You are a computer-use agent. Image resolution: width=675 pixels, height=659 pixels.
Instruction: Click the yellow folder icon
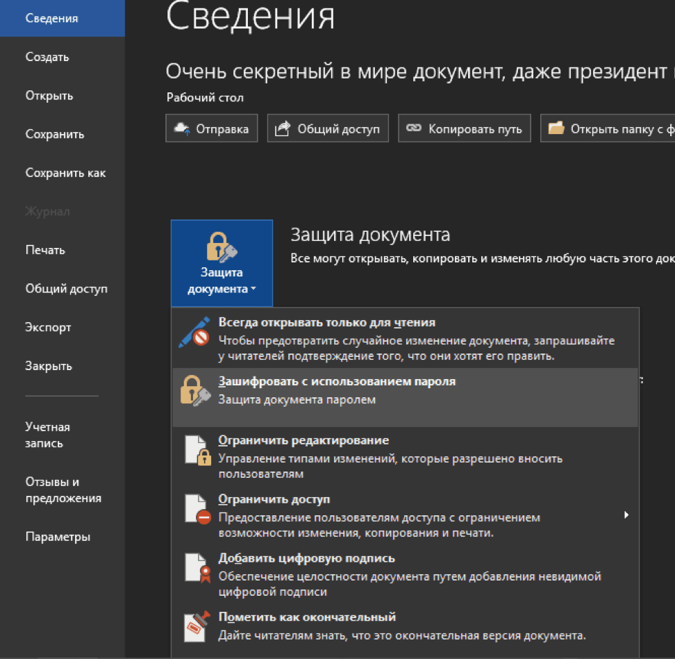[x=556, y=128]
